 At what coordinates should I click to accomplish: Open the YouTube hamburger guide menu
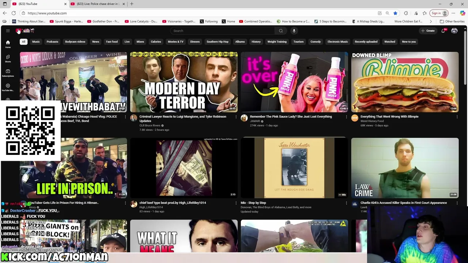(x=8, y=31)
